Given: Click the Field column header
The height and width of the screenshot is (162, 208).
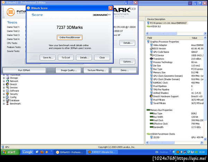Looking at the screenshot, I should pyautogui.click(x=168, y=38).
